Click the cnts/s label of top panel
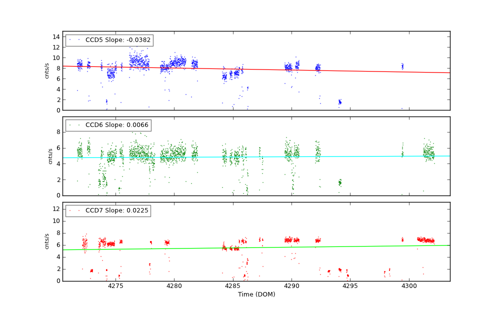The height and width of the screenshot is (312, 500). 47,70
